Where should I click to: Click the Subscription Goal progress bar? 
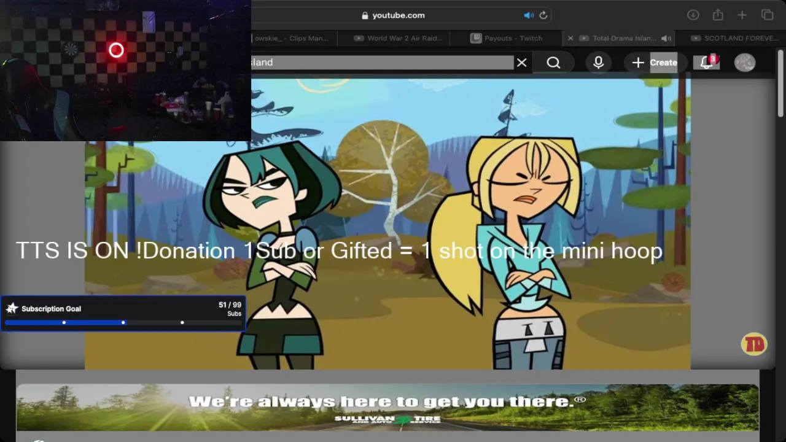pos(123,322)
